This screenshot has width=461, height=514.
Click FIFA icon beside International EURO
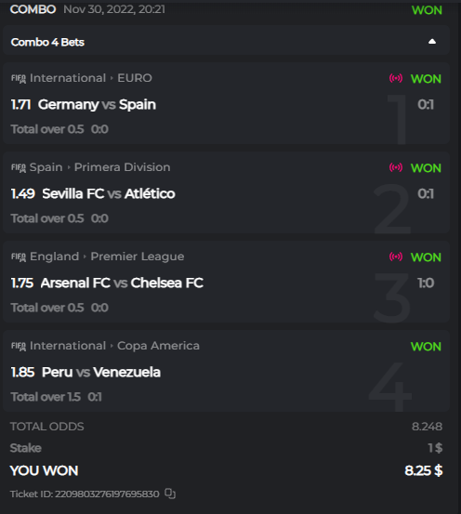tap(19, 79)
